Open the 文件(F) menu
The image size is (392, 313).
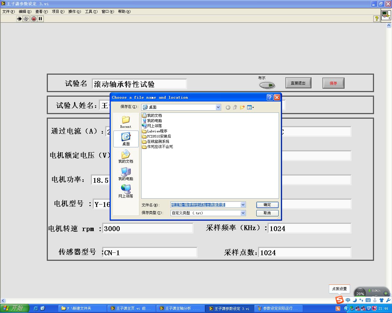[x=8, y=12]
